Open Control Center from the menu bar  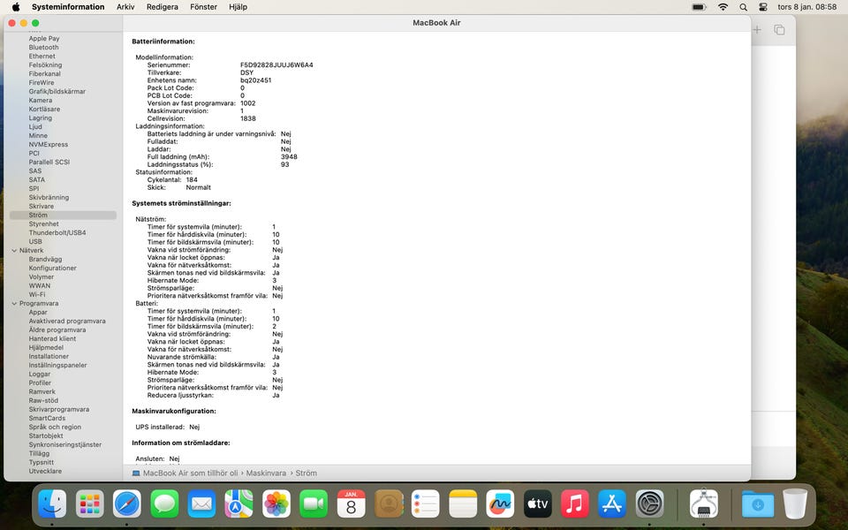point(763,7)
